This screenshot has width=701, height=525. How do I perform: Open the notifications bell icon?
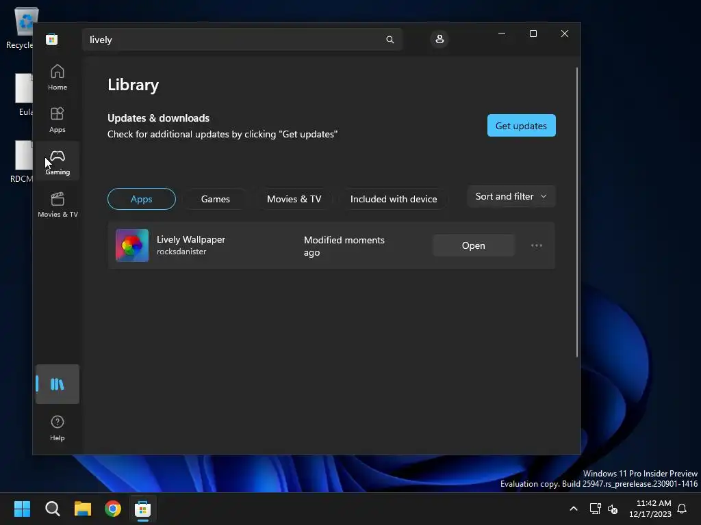click(x=683, y=509)
